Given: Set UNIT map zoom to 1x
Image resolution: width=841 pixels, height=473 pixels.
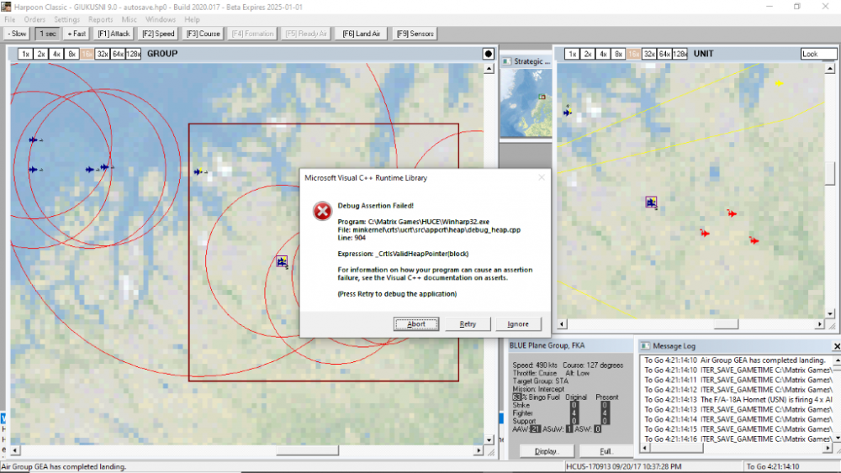Looking at the screenshot, I should click(572, 54).
